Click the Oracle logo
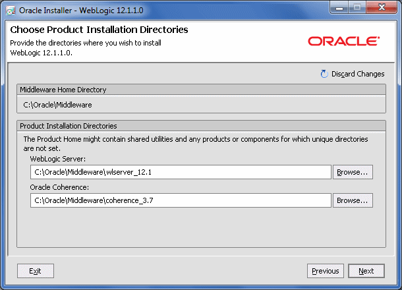The image size is (402, 290). tap(343, 42)
